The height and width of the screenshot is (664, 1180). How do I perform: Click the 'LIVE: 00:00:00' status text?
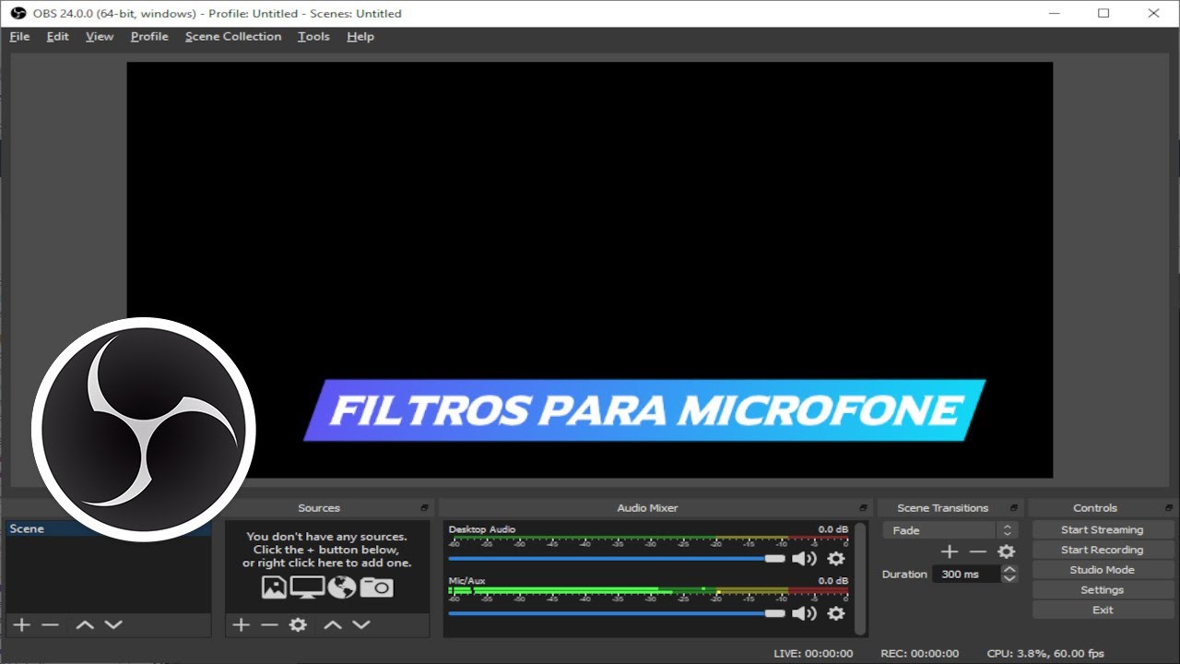813,653
